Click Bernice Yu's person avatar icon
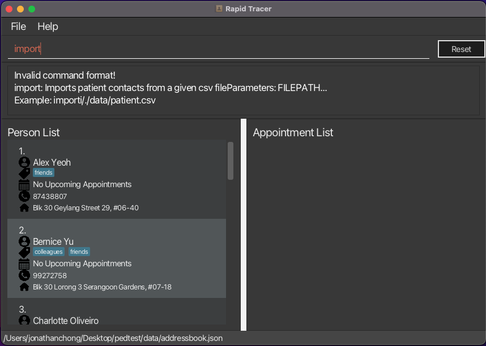The width and height of the screenshot is (486, 346). (x=24, y=241)
